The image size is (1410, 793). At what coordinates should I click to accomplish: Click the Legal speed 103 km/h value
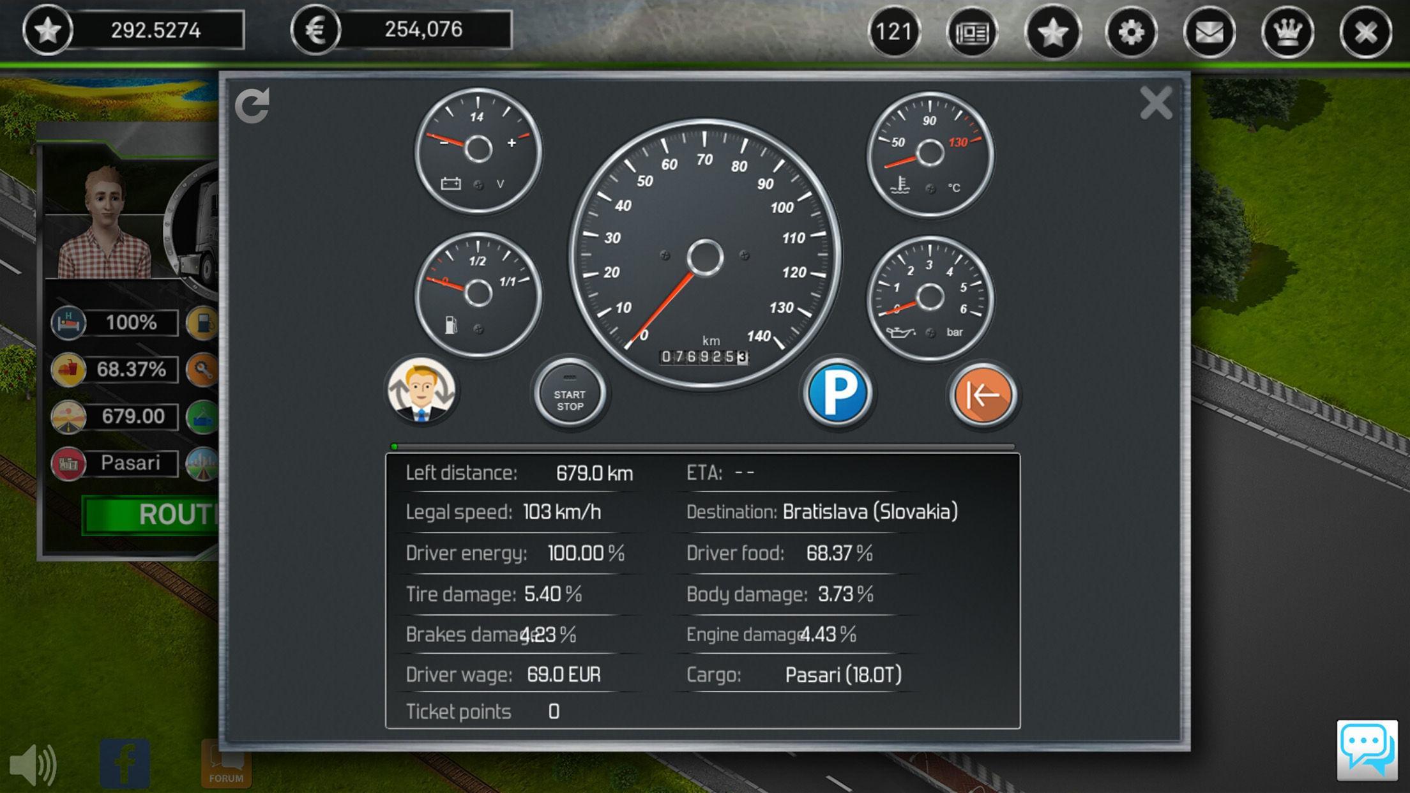[x=562, y=512]
